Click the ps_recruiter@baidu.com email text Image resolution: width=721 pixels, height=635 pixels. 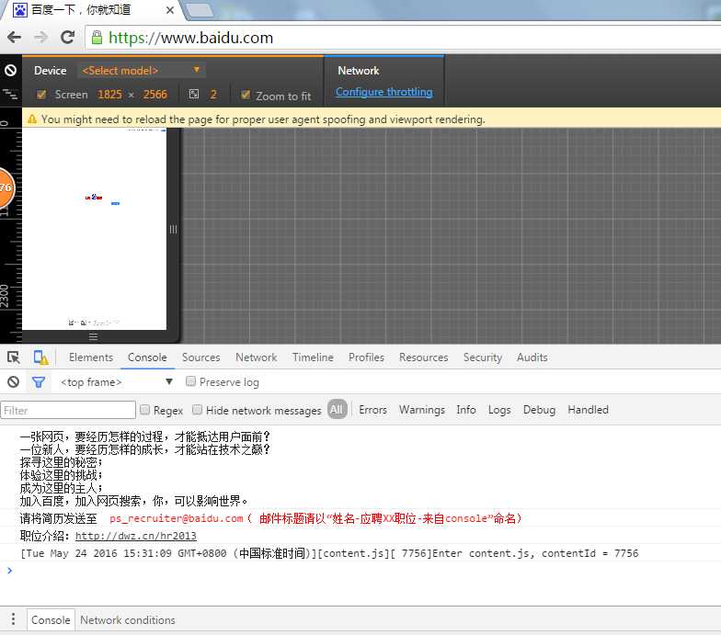point(177,518)
